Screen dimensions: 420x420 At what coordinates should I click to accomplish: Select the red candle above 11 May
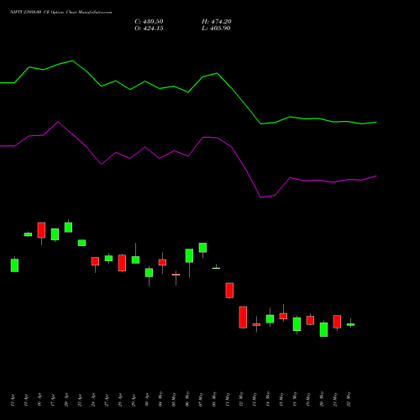point(229,291)
